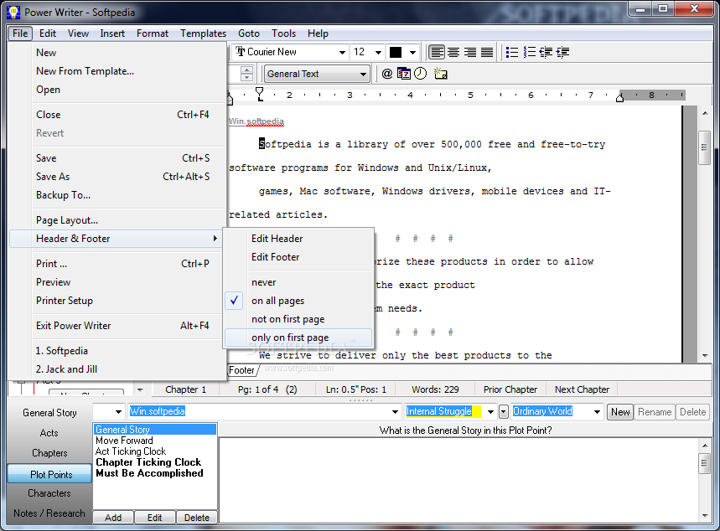Viewport: 720px width, 531px height.
Task: Open Page Layout... from File menu
Action: pyautogui.click(x=67, y=220)
